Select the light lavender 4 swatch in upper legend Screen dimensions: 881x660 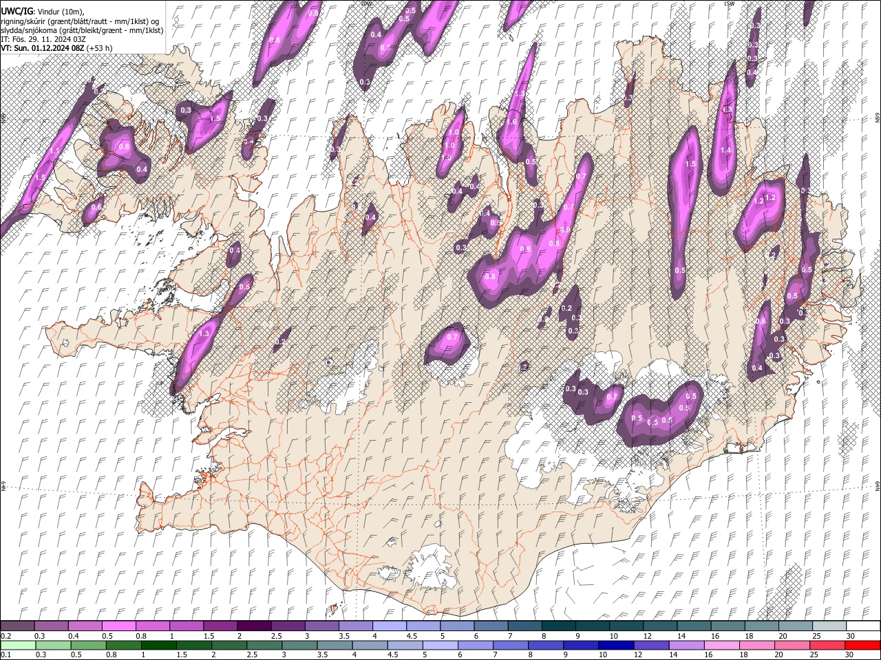click(389, 626)
